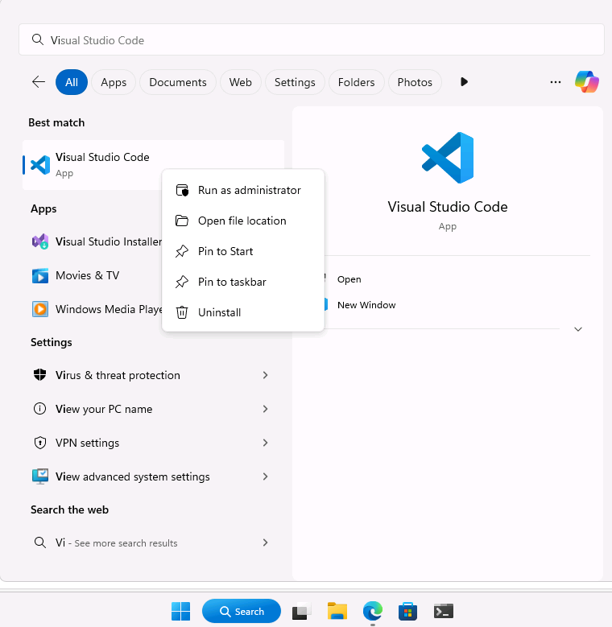
Task: Select the Movies & TV result text
Action: (87, 275)
